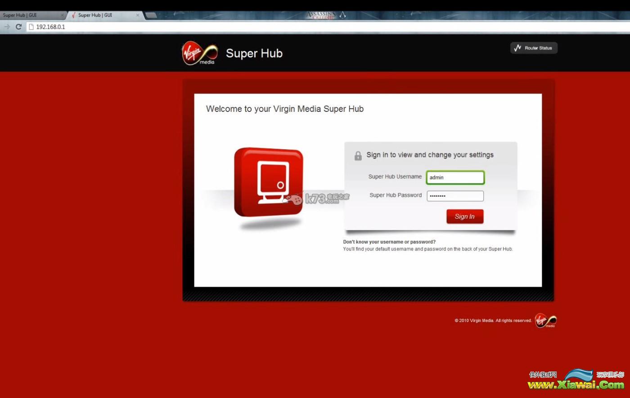The width and height of the screenshot is (630, 398).
Task: Focus the Super Hub Username field
Action: [455, 177]
